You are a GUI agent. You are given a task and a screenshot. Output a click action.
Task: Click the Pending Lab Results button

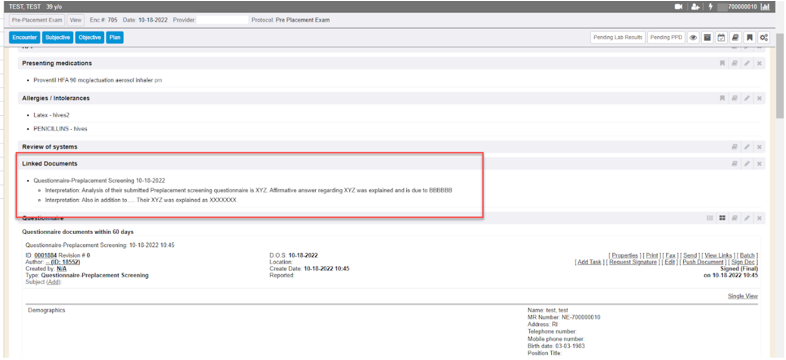click(617, 37)
